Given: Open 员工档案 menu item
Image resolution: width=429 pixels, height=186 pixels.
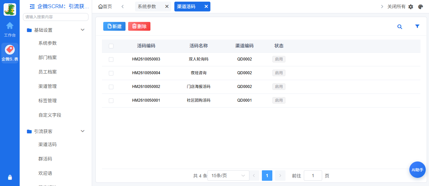Looking at the screenshot, I should coord(48,72).
